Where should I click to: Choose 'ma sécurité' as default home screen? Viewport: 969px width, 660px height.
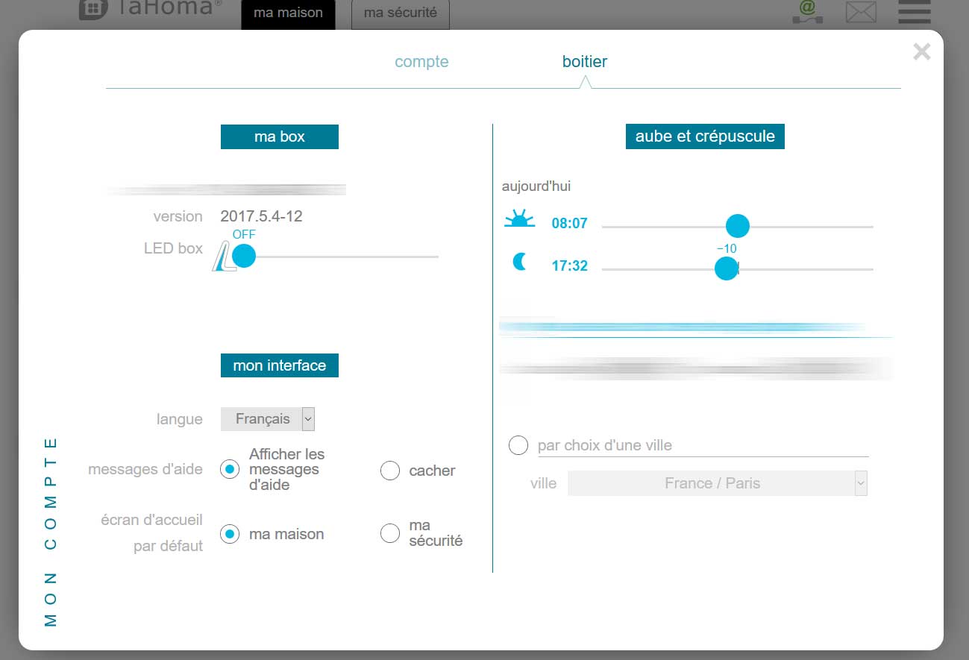pos(390,533)
